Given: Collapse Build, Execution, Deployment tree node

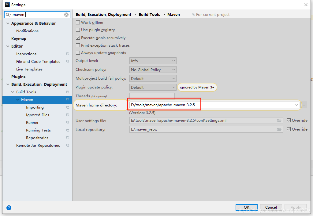Looking at the screenshot, I should pos(8,85).
